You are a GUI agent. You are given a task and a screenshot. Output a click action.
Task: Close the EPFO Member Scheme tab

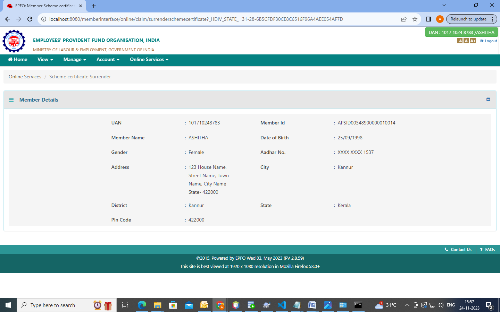pyautogui.click(x=81, y=6)
